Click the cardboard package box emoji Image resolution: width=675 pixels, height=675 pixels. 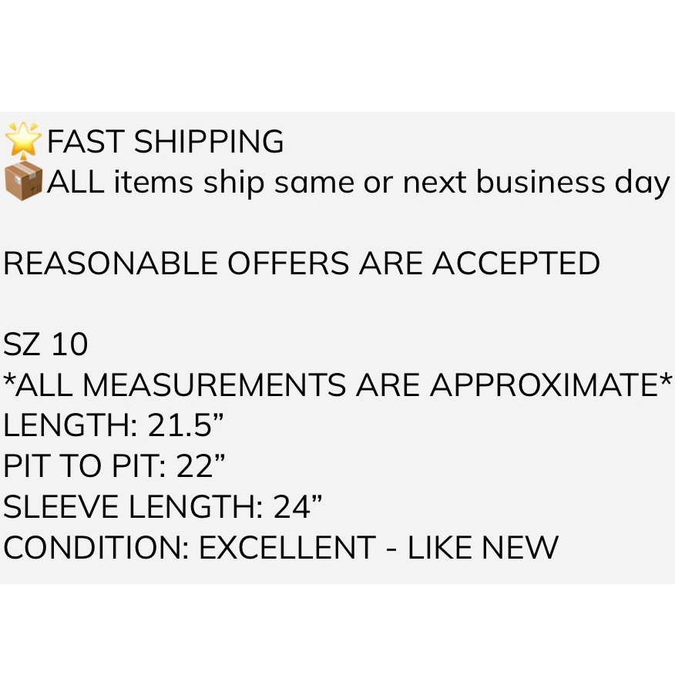(23, 181)
